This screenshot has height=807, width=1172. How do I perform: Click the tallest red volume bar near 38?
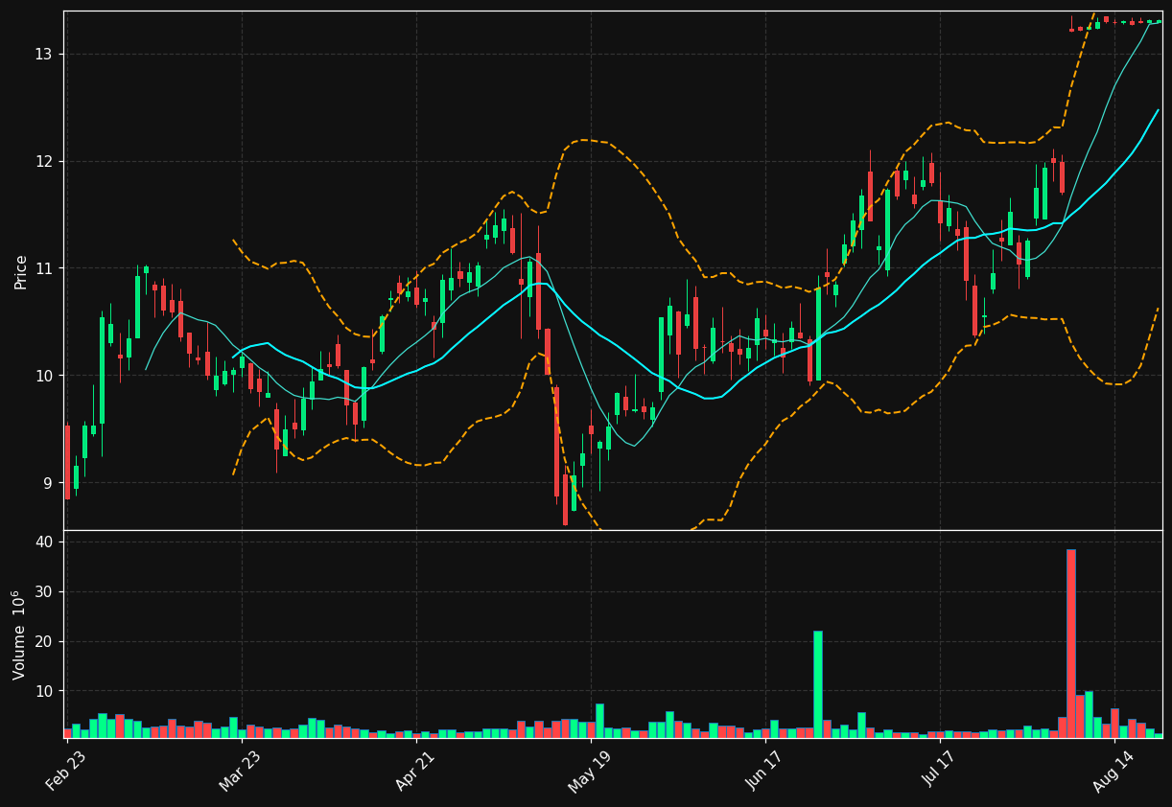click(x=1071, y=643)
